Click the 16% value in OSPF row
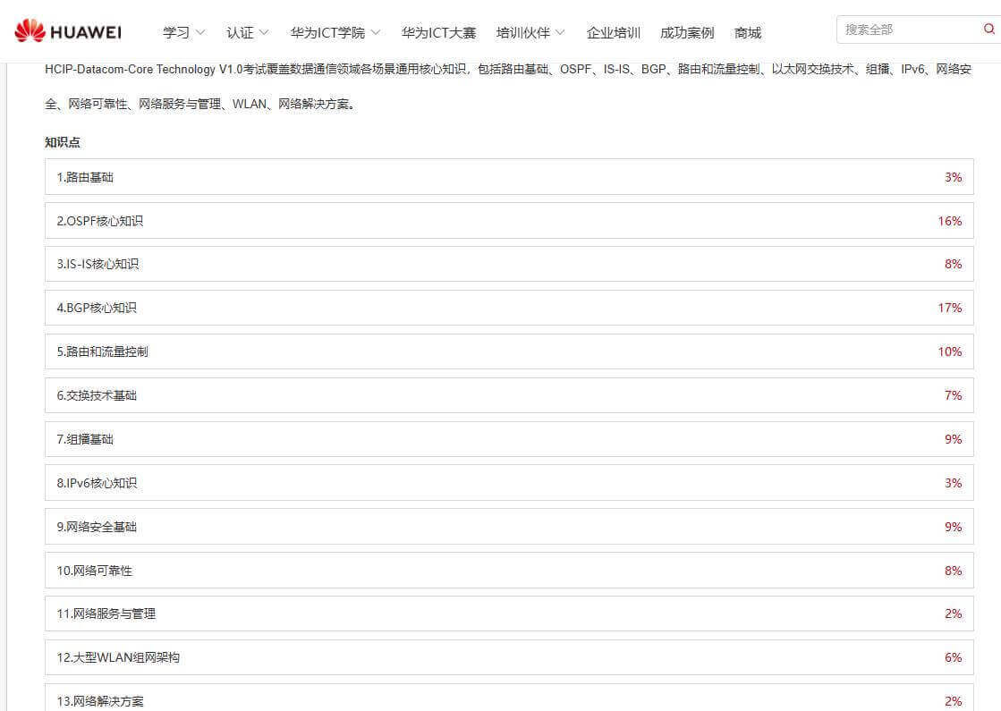The width and height of the screenshot is (1001, 711). point(949,221)
